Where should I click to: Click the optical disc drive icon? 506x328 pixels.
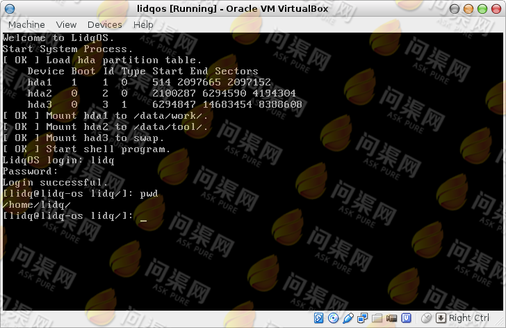(333, 318)
